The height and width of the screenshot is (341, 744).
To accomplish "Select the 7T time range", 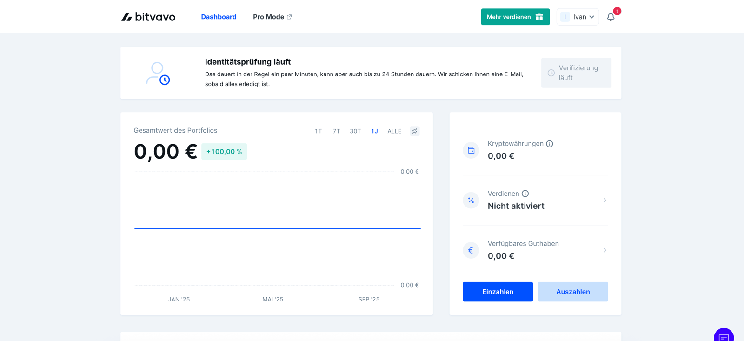I will [336, 131].
